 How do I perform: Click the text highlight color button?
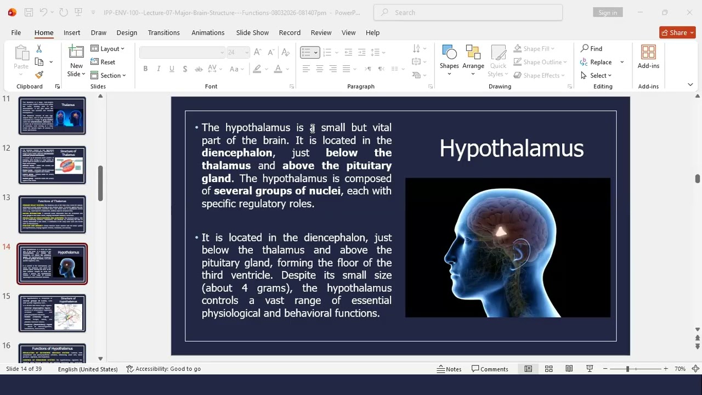coord(257,69)
